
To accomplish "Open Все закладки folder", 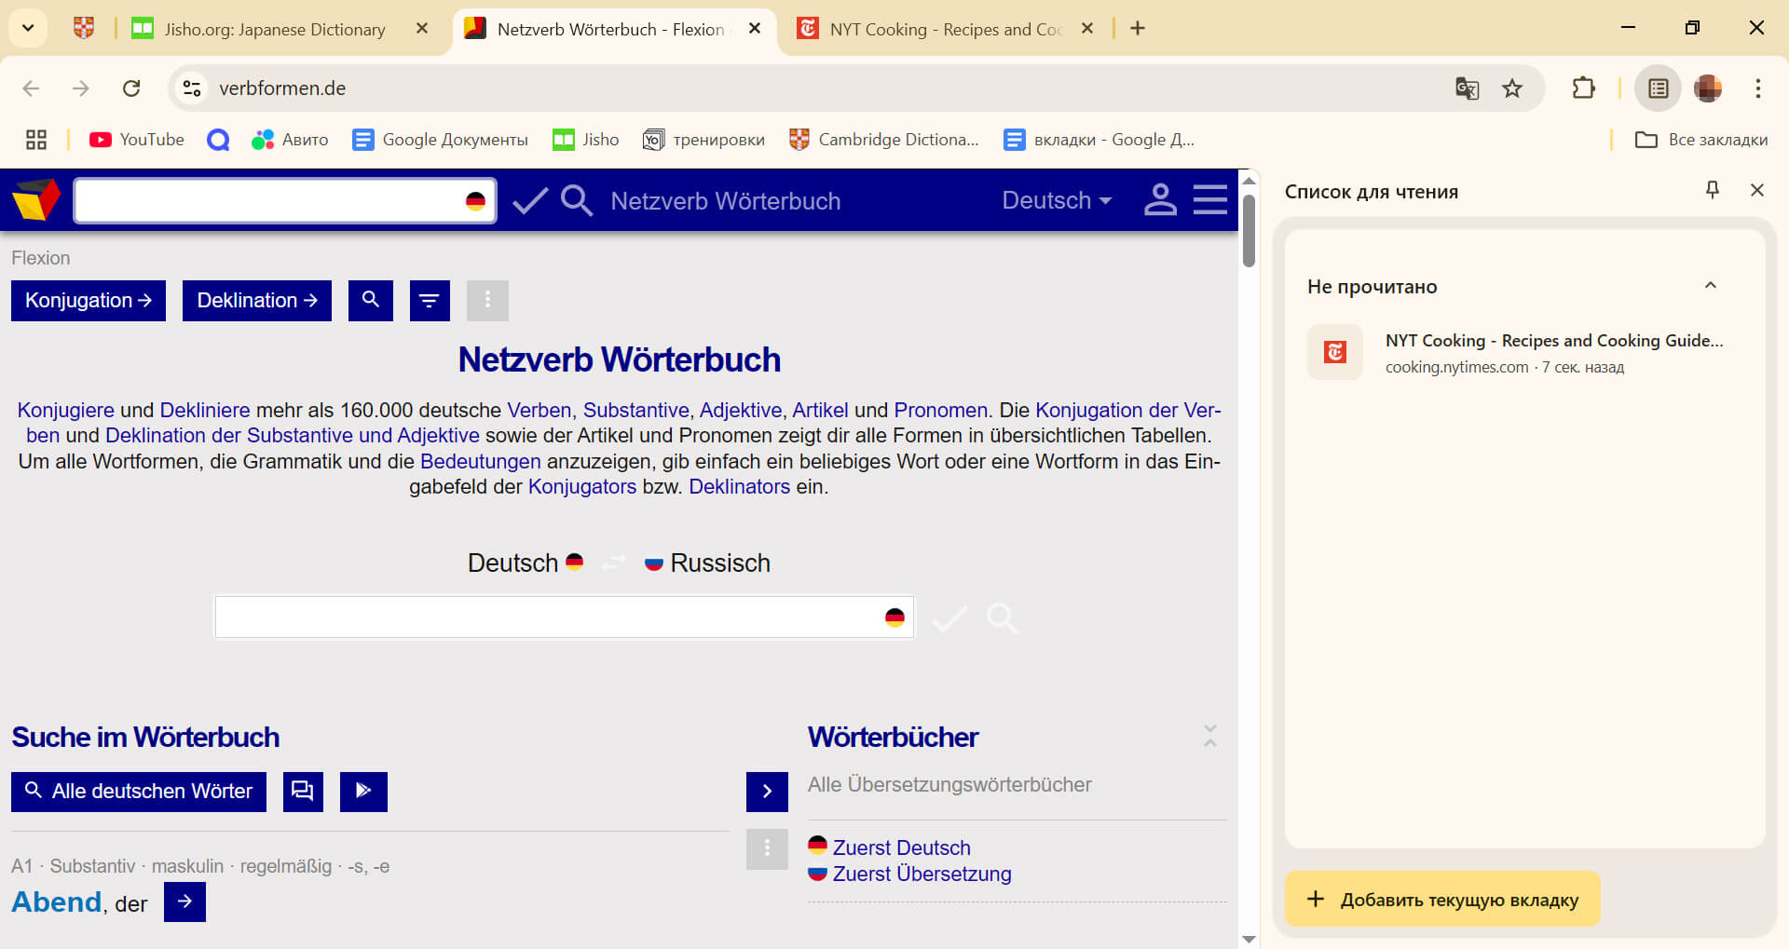I will (1701, 140).
